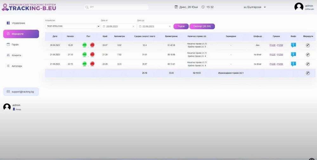
Task: Click the P125B error link in the 21:10 row
Action: [280, 55]
